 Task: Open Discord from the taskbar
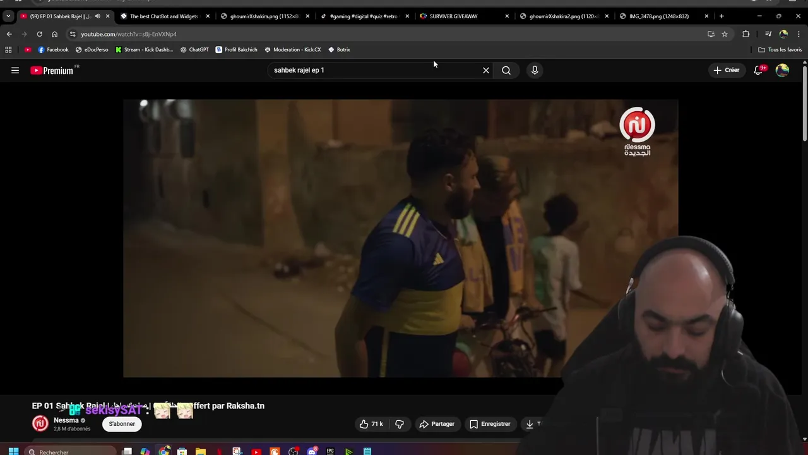click(x=312, y=451)
